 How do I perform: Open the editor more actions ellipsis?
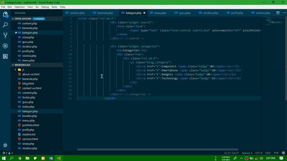284,13
